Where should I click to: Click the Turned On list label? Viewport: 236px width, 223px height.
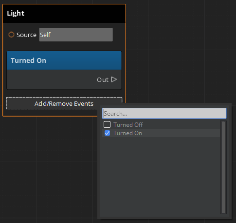click(x=127, y=133)
